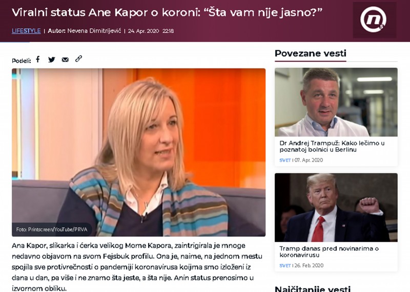Click the photo credit Printscreen/YouTube/PRVA caption

point(52,230)
